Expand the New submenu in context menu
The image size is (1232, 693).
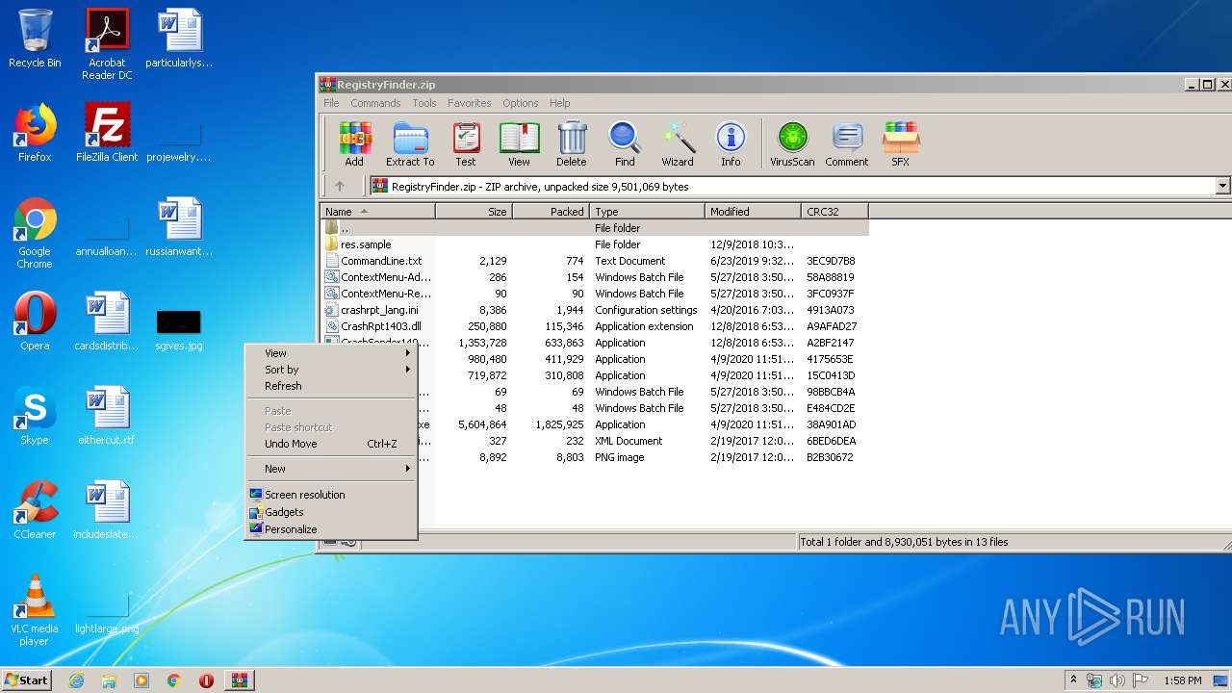coord(331,469)
